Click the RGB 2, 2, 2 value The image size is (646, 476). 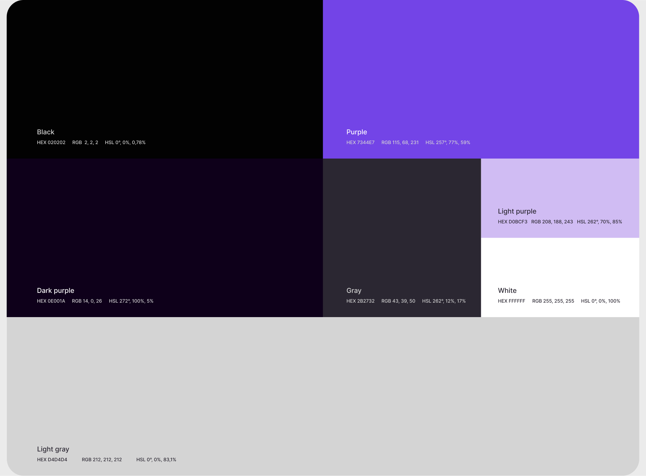pos(85,142)
